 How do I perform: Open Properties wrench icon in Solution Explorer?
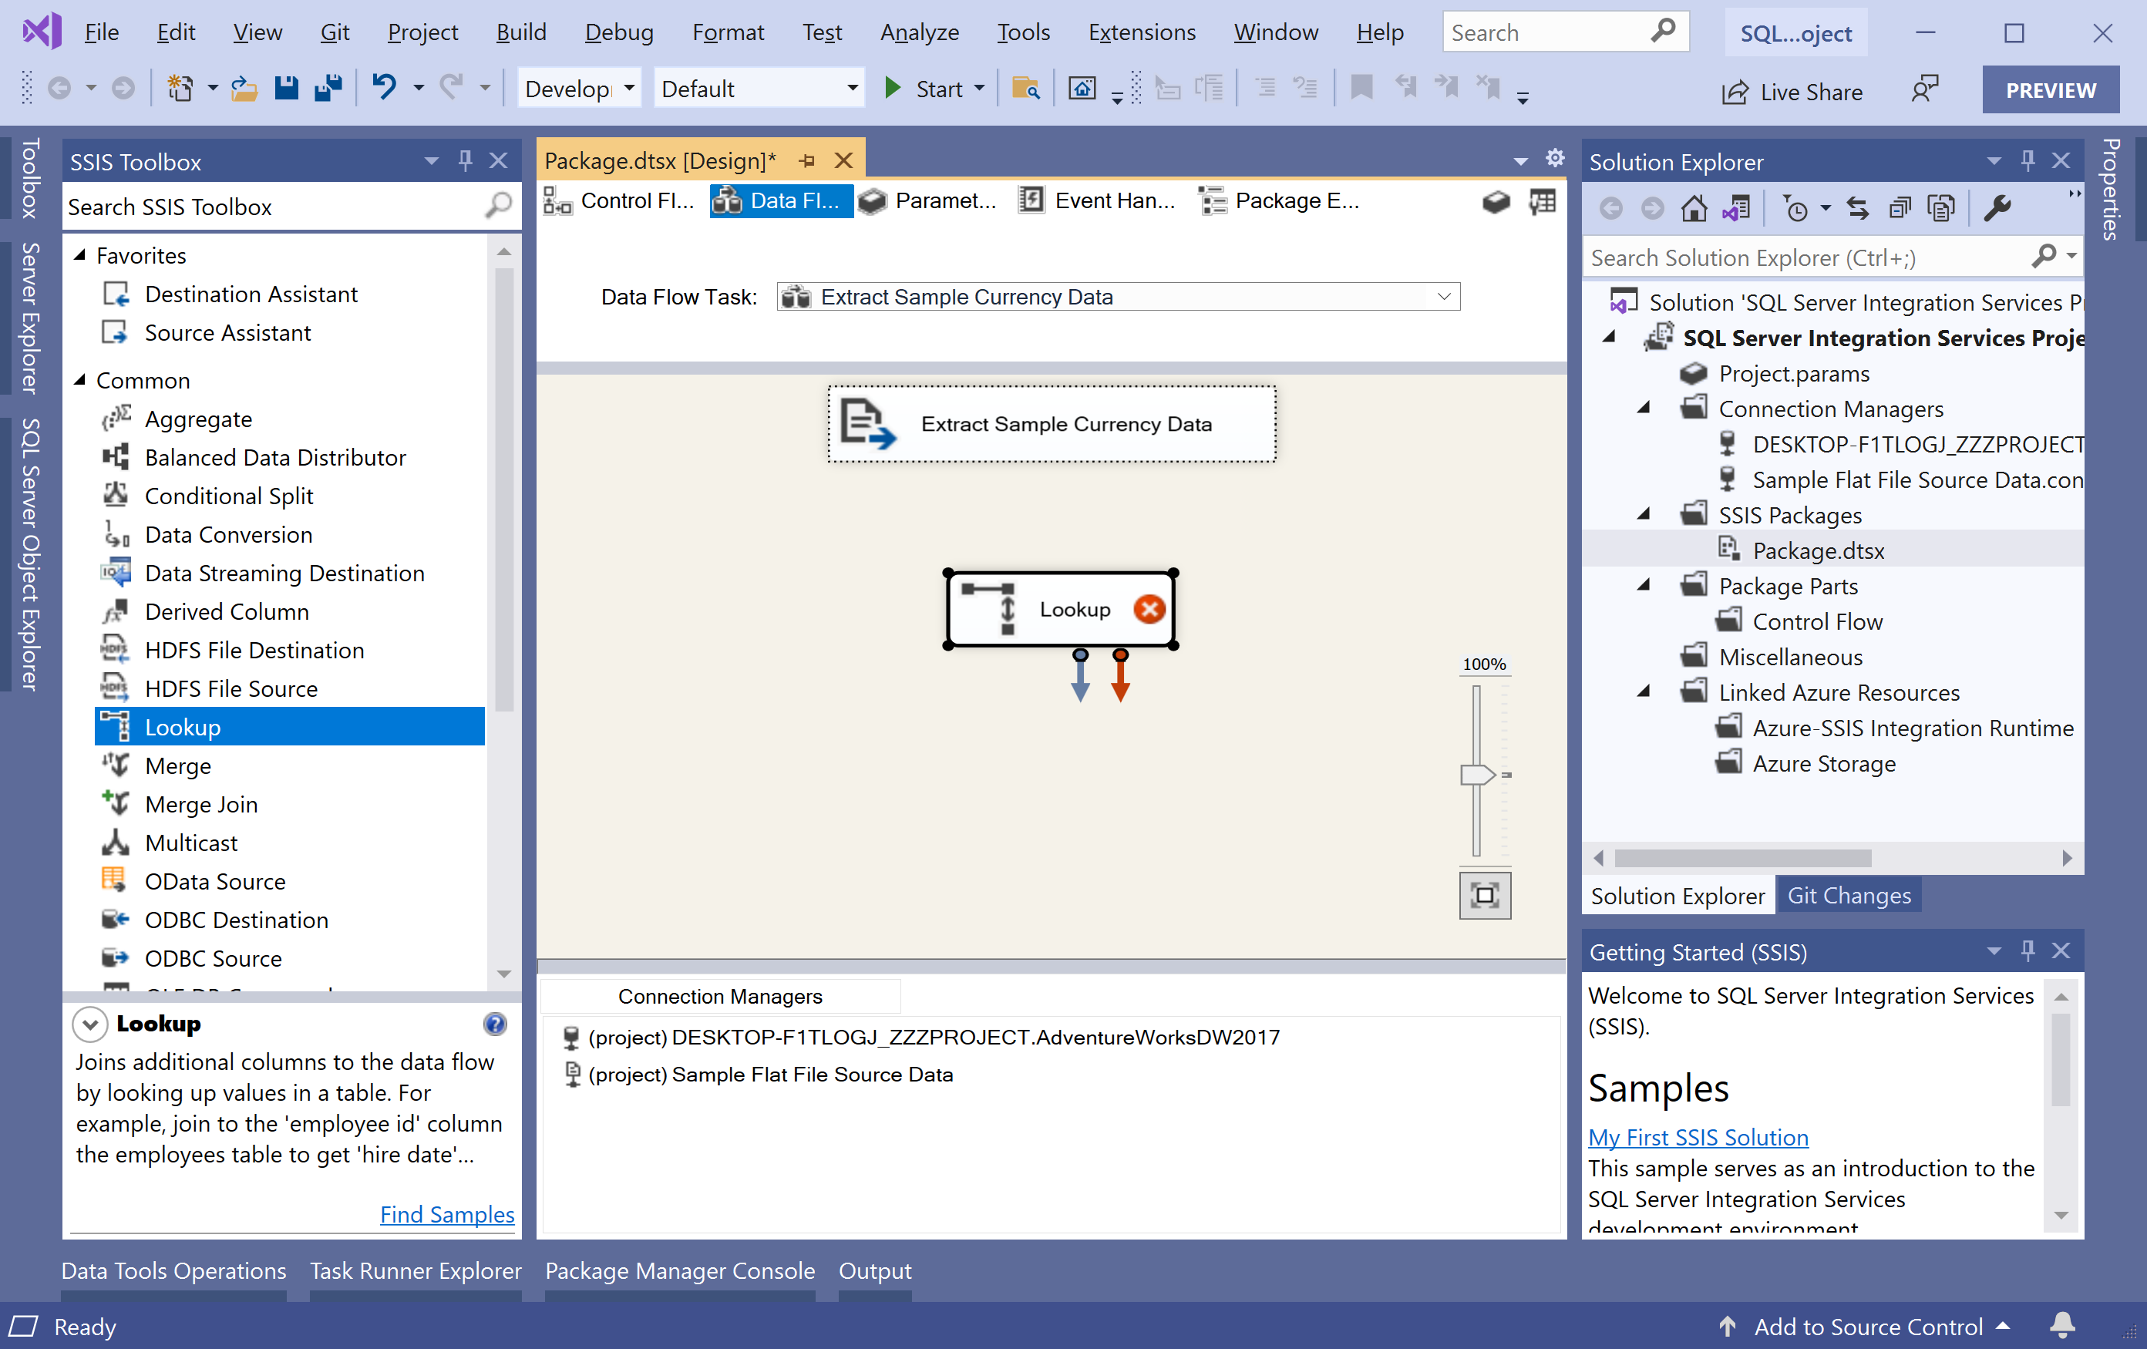(1997, 209)
